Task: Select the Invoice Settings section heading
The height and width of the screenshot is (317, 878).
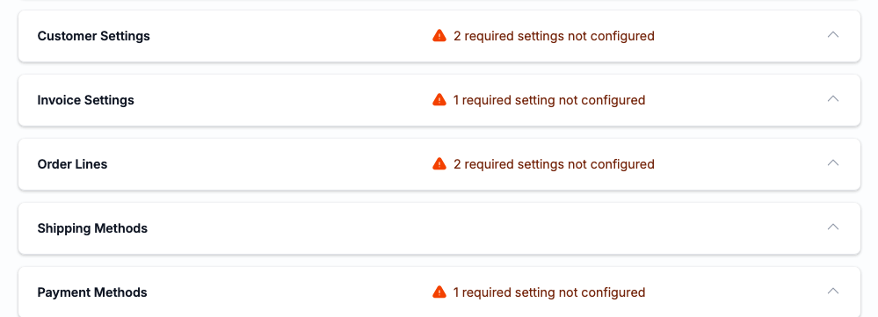Action: pos(85,100)
